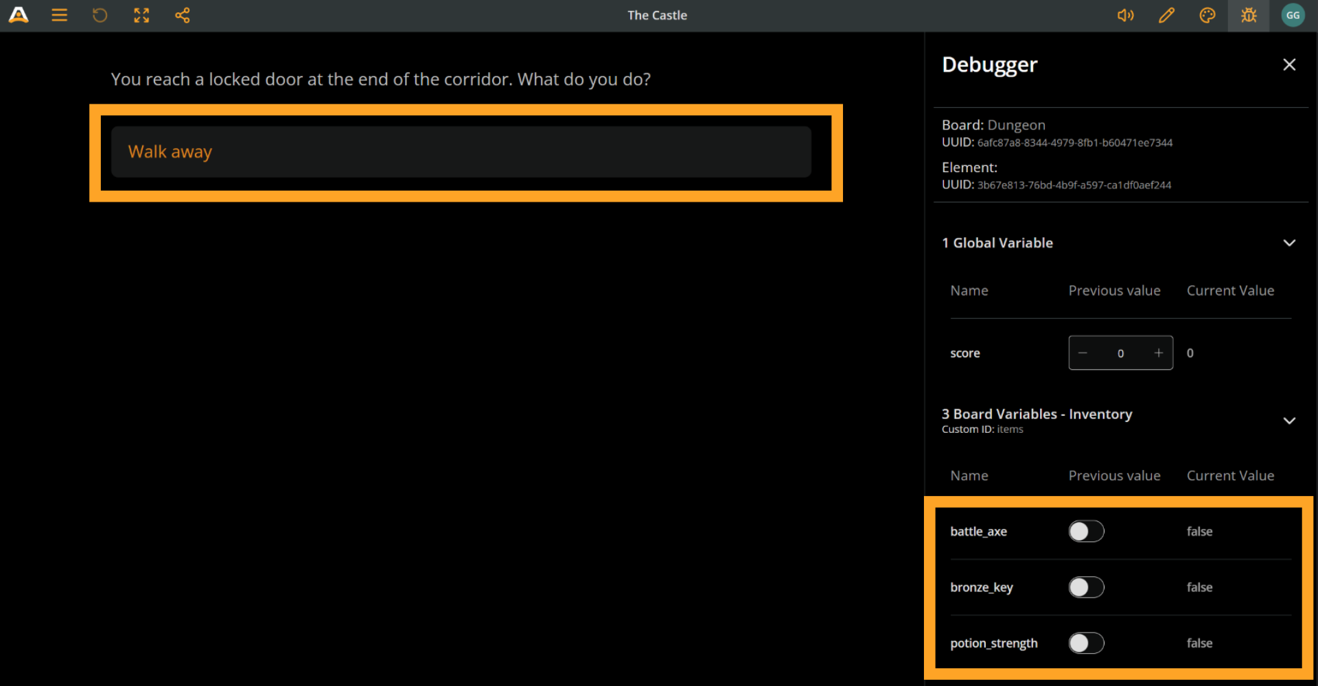Image resolution: width=1318 pixels, height=686 pixels.
Task: Click the score value input field
Action: (1120, 353)
